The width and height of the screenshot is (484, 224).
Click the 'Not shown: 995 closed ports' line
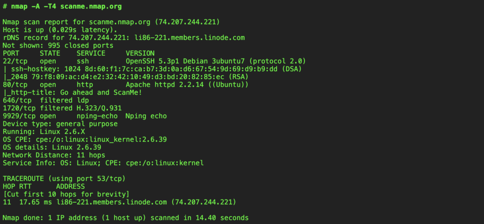58,45
